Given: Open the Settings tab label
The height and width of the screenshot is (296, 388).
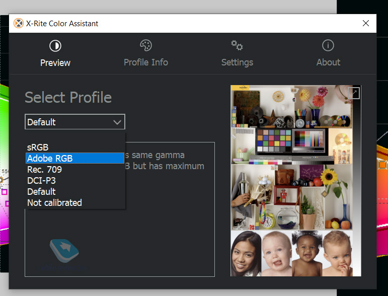Looking at the screenshot, I should 237,62.
